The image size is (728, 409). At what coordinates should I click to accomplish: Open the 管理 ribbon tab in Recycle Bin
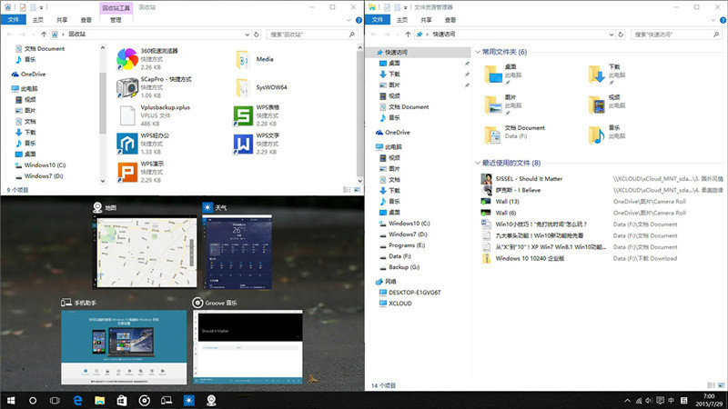pos(116,18)
